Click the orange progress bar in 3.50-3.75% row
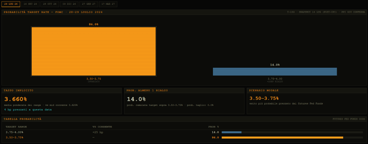This screenshot has height=144, width=368. click(282, 138)
